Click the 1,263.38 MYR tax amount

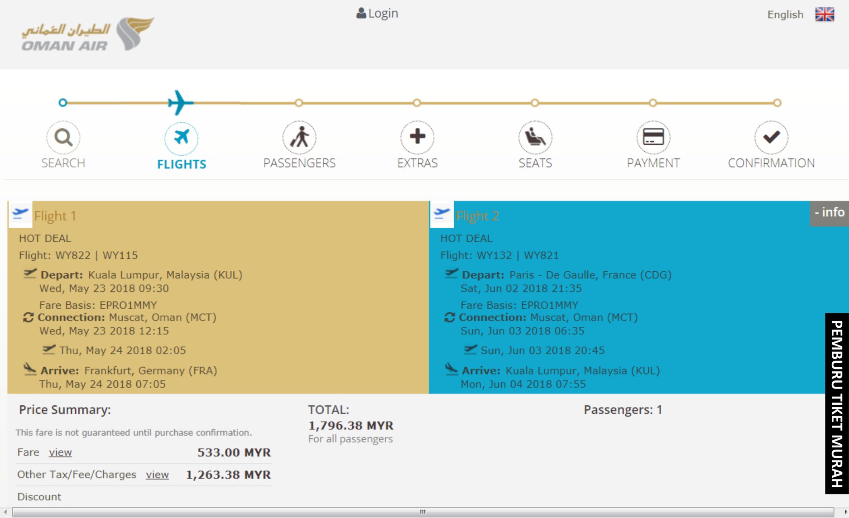228,475
